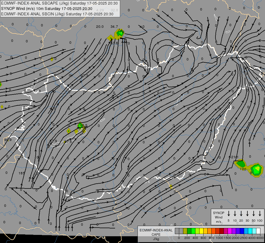Image resolution: width=265 pixels, height=243 pixels.
Task: Click the 'SYNOP Wind (m/s) 10m' header line
Action: tap(47, 9)
